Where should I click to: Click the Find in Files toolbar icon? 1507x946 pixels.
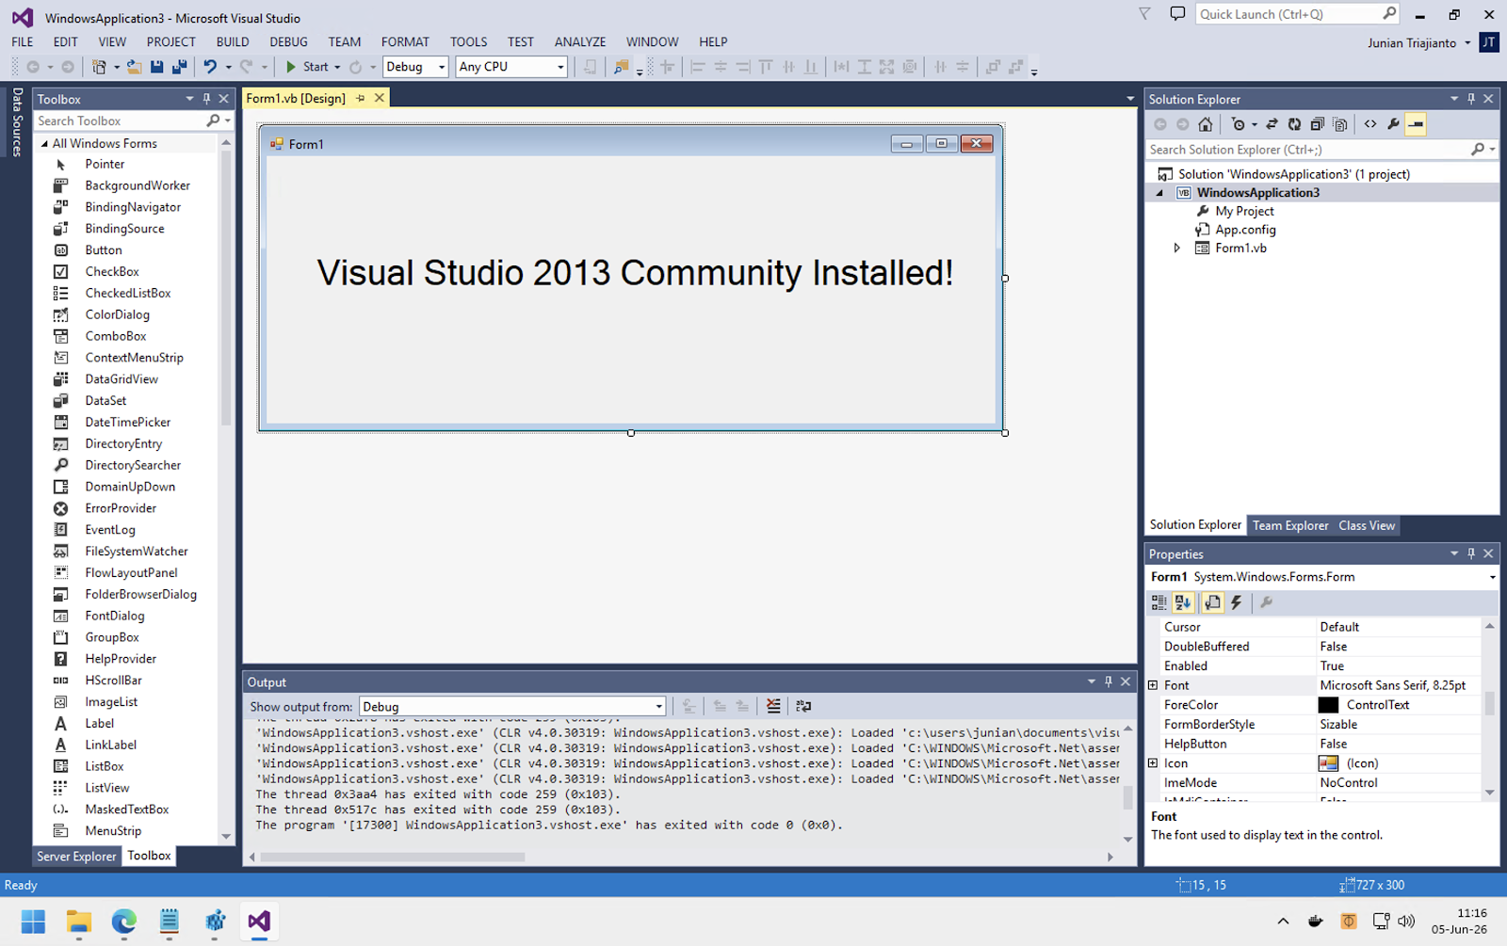pos(621,67)
